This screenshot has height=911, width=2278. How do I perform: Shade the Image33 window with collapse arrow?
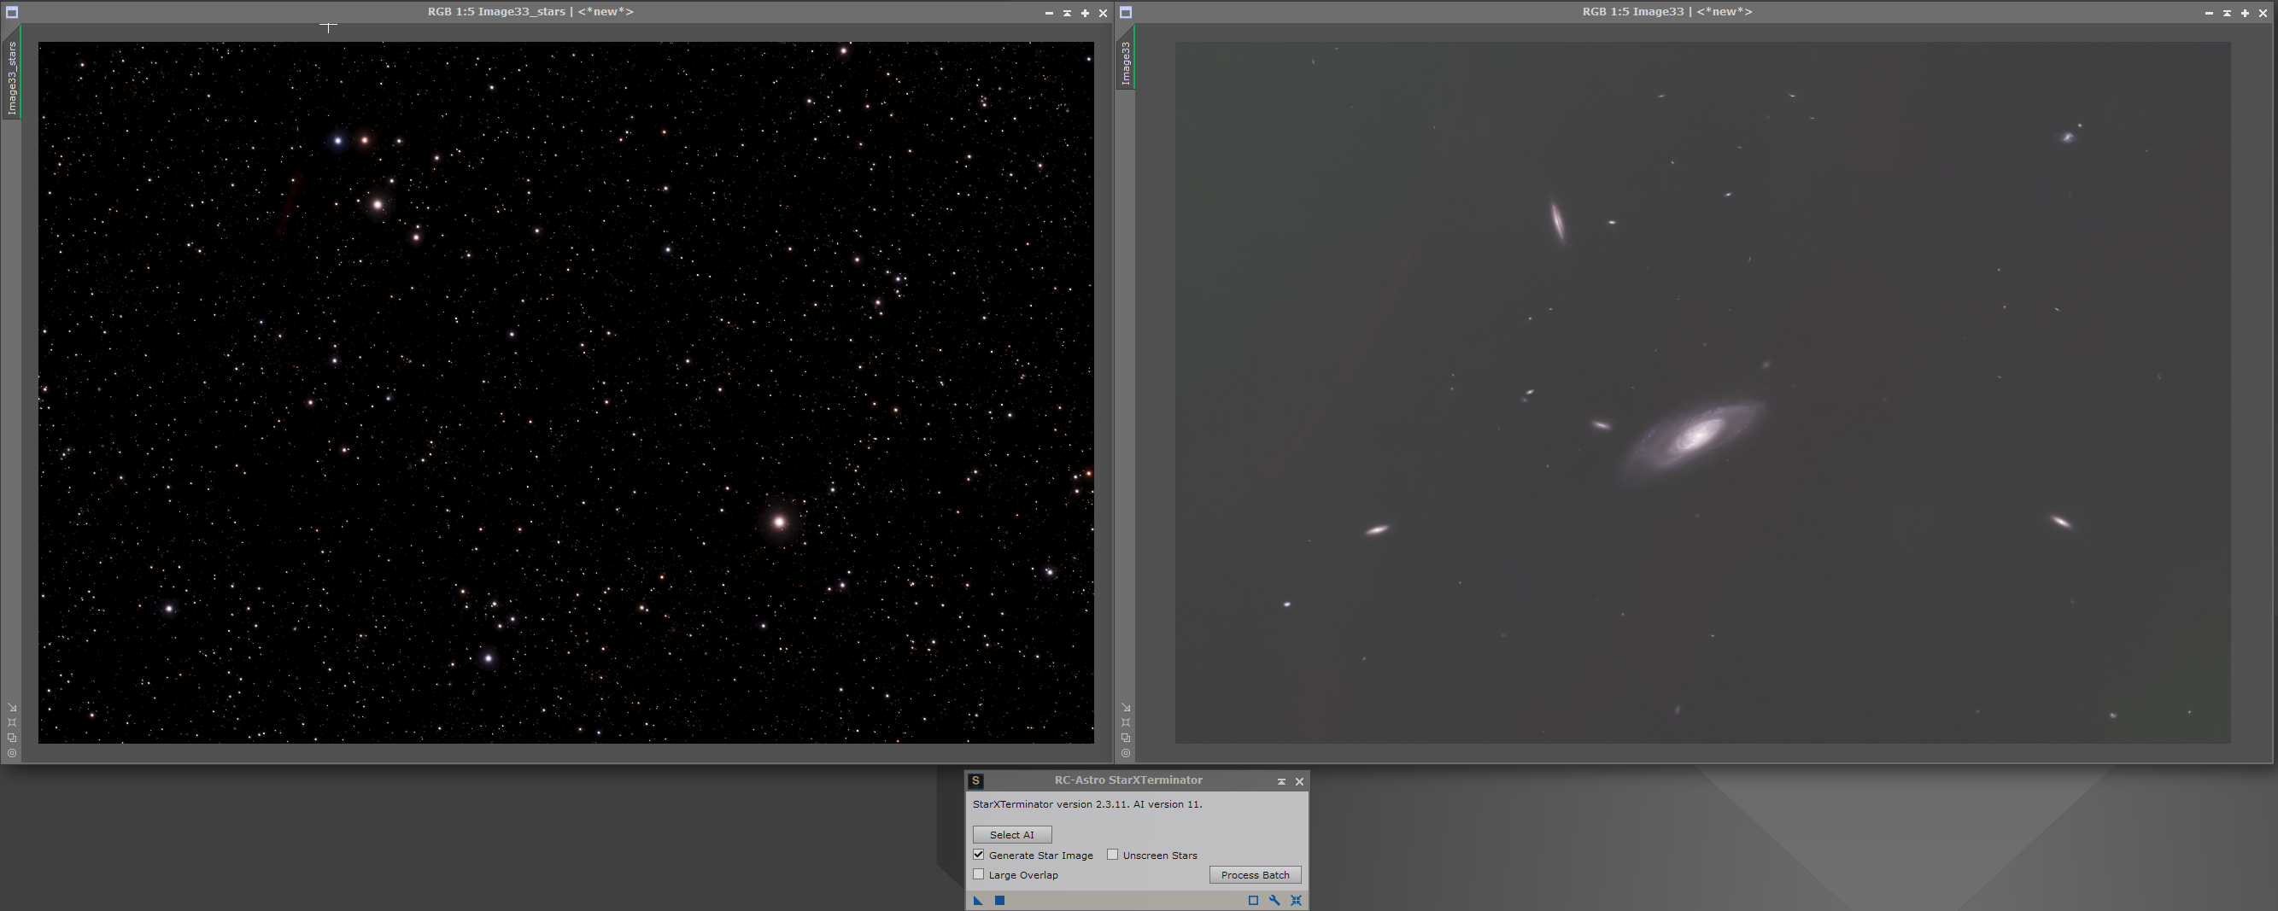click(x=2227, y=14)
